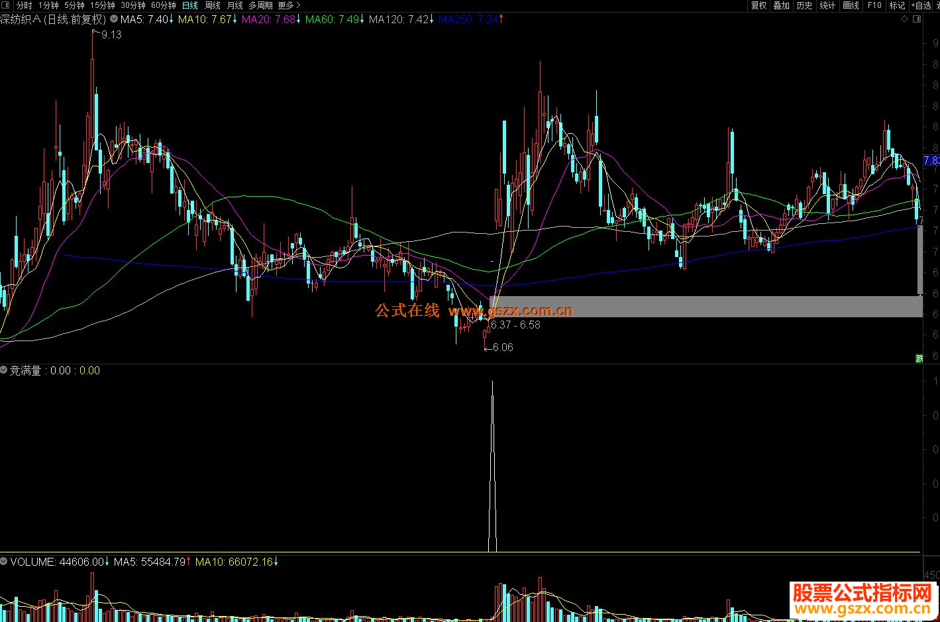Select 1分钟 period

[x=48, y=5]
